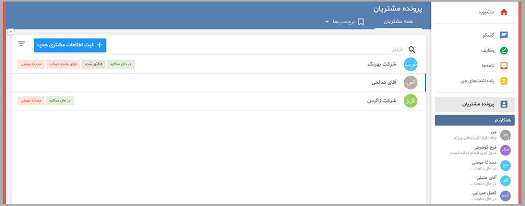Click the search magnifier icon
Viewport: 525px width, 206px height.
[x=412, y=49]
